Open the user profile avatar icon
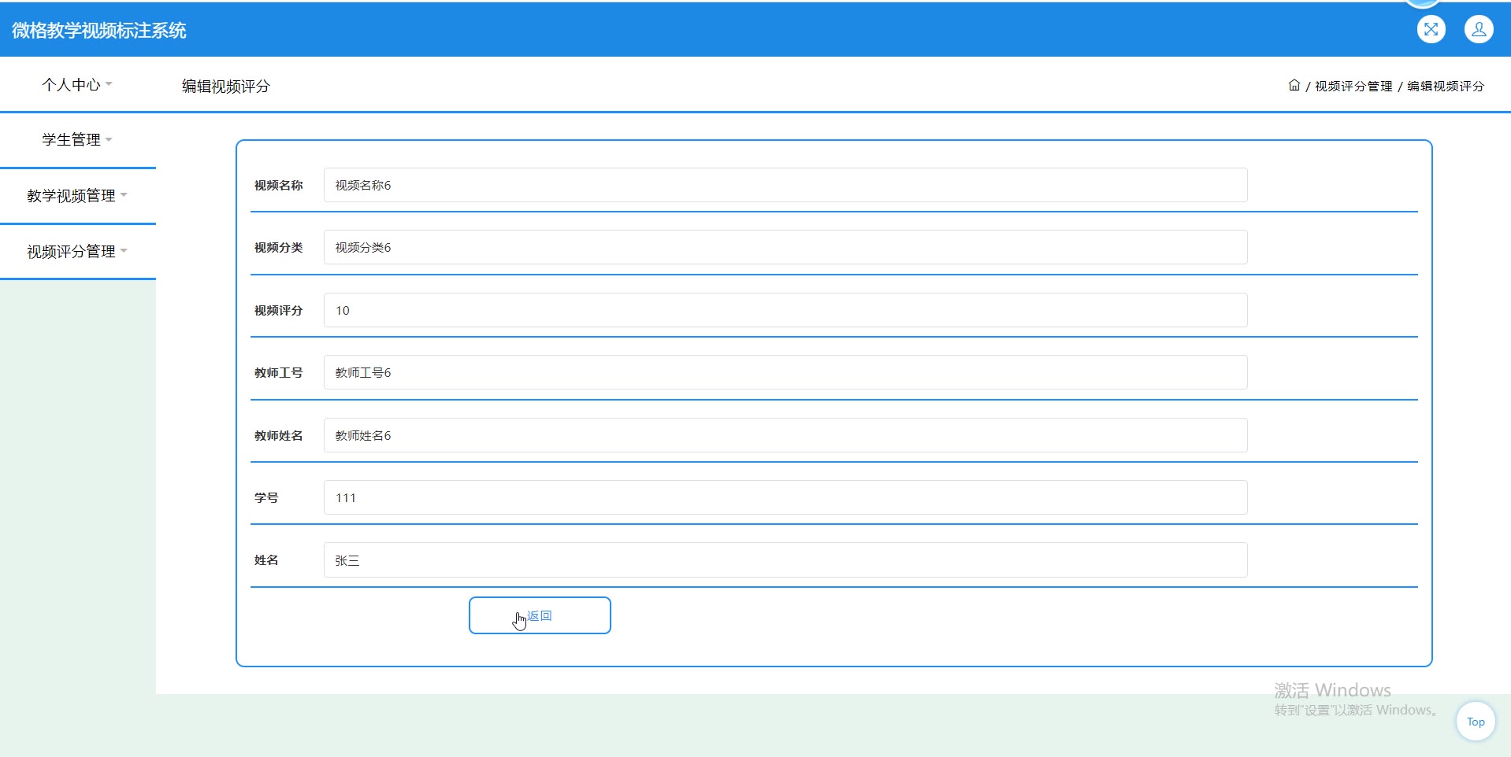Viewport: 1511px width, 757px height. (1479, 30)
